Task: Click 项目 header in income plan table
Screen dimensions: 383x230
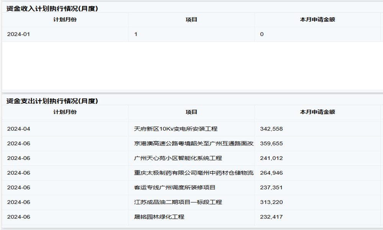Action: tap(191, 20)
